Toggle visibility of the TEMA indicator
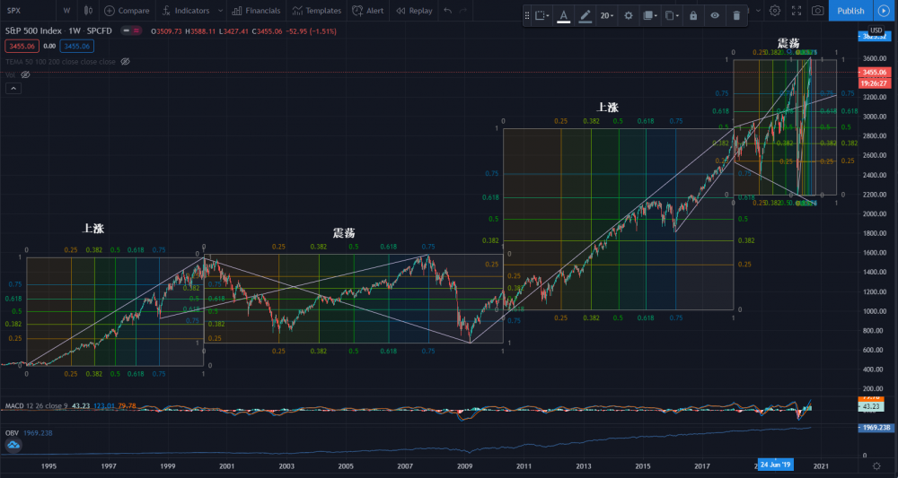 click(125, 61)
